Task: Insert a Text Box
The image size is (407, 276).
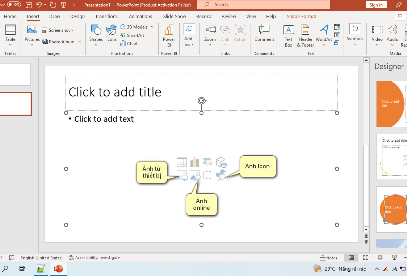Action: click(x=288, y=36)
